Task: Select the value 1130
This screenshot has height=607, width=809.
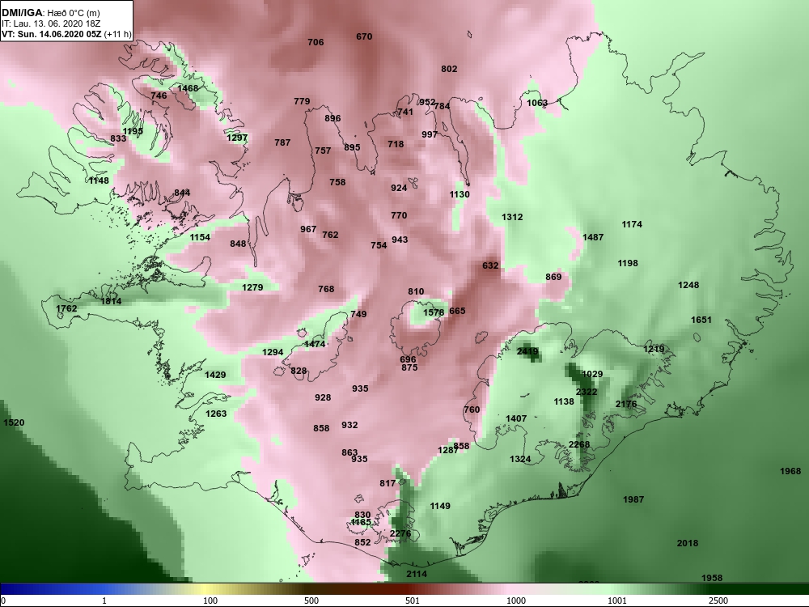Action: pyautogui.click(x=460, y=194)
